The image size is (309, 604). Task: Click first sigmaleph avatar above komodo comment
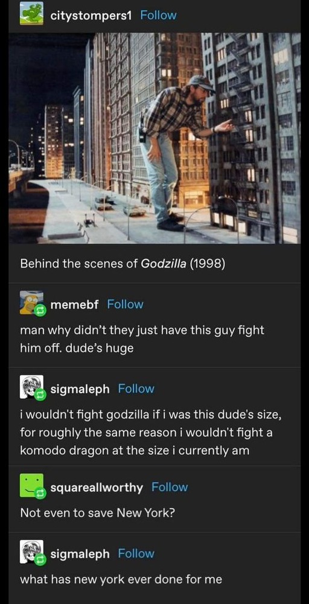31,387
